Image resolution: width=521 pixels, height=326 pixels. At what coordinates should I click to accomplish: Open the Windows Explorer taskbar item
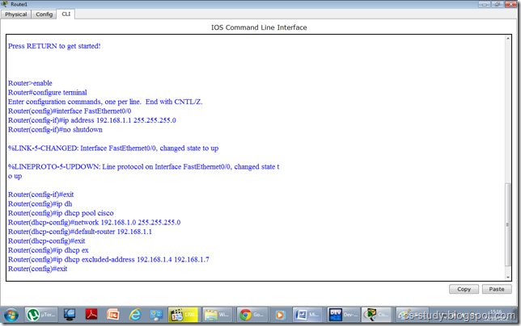218,315
